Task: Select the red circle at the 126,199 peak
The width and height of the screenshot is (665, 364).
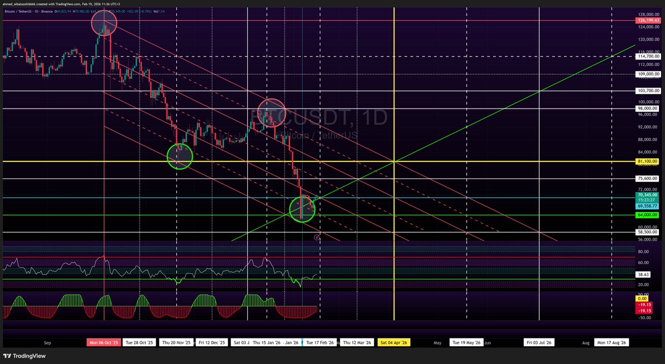Action: click(104, 23)
